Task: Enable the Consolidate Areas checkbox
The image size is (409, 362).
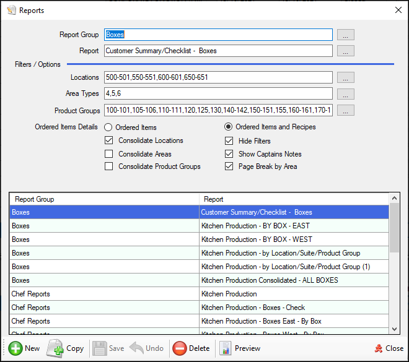Action: (109, 154)
